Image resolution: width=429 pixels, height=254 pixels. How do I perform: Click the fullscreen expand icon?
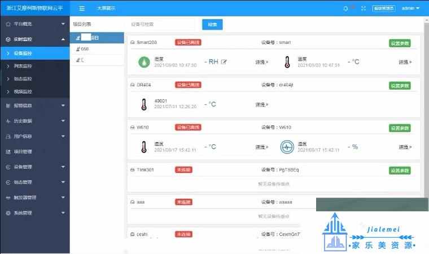click(364, 8)
